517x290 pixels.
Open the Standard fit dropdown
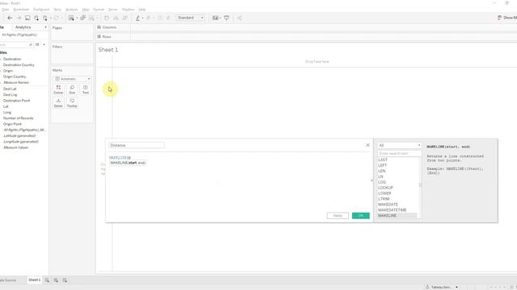click(x=191, y=18)
